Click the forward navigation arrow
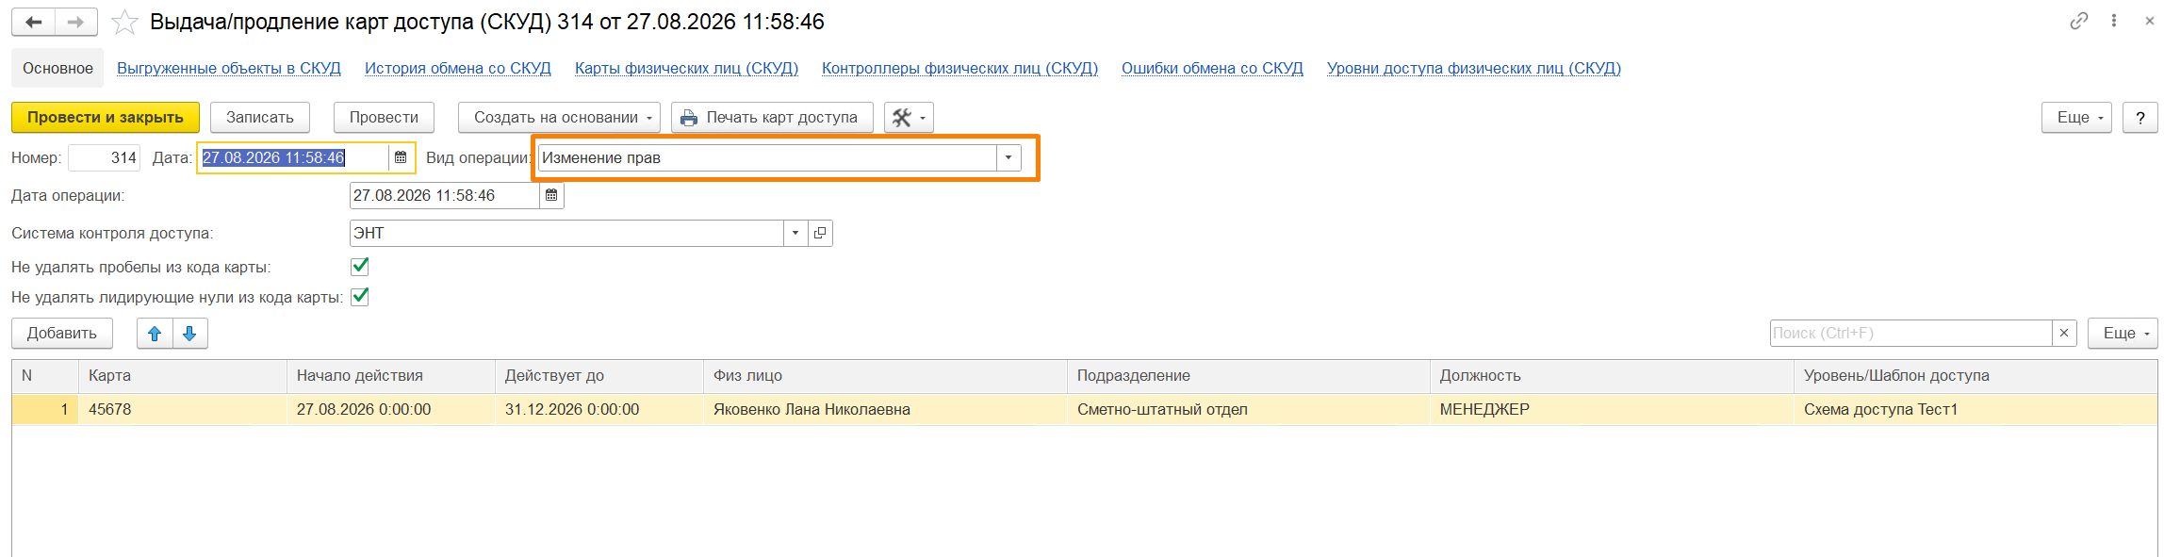This screenshot has height=557, width=2164. 76,22
